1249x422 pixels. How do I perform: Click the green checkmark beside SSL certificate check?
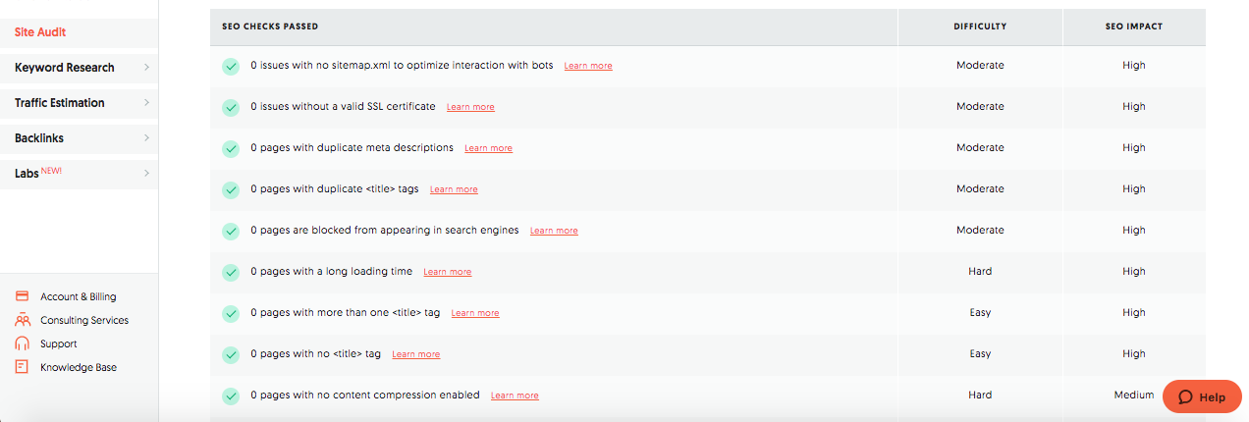coord(231,107)
